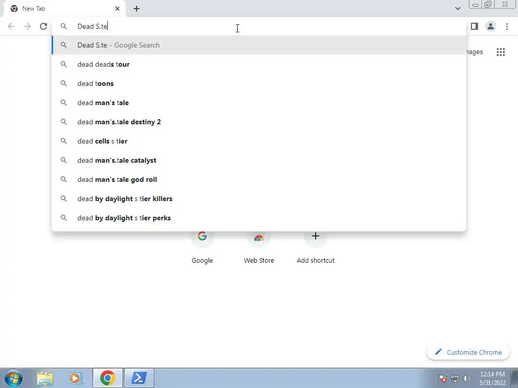Select 'dead by daylight s tier killers'
518x388 pixels.
pos(259,199)
